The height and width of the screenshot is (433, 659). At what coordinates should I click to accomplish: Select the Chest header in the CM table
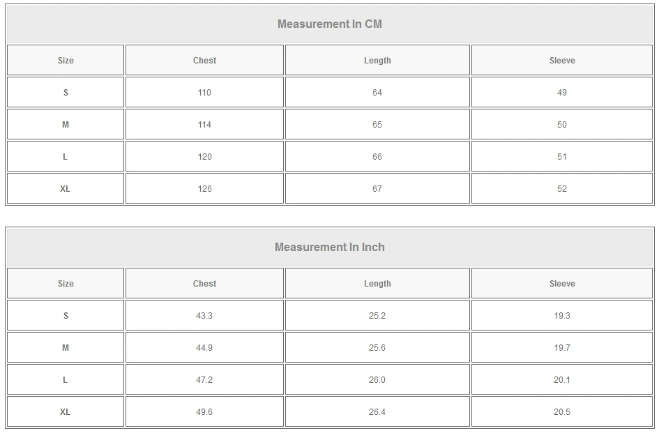click(x=204, y=61)
